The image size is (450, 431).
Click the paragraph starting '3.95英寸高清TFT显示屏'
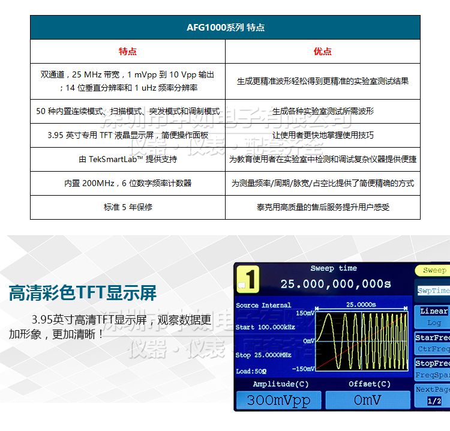click(110, 327)
